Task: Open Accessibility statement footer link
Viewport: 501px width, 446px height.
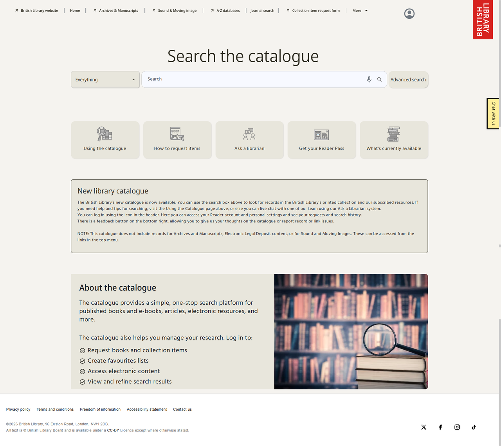Action: (x=147, y=410)
